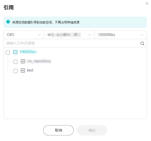Click the search magnifier icon
Image resolution: width=151 pixels, height=141 pixels.
click(x=142, y=43)
